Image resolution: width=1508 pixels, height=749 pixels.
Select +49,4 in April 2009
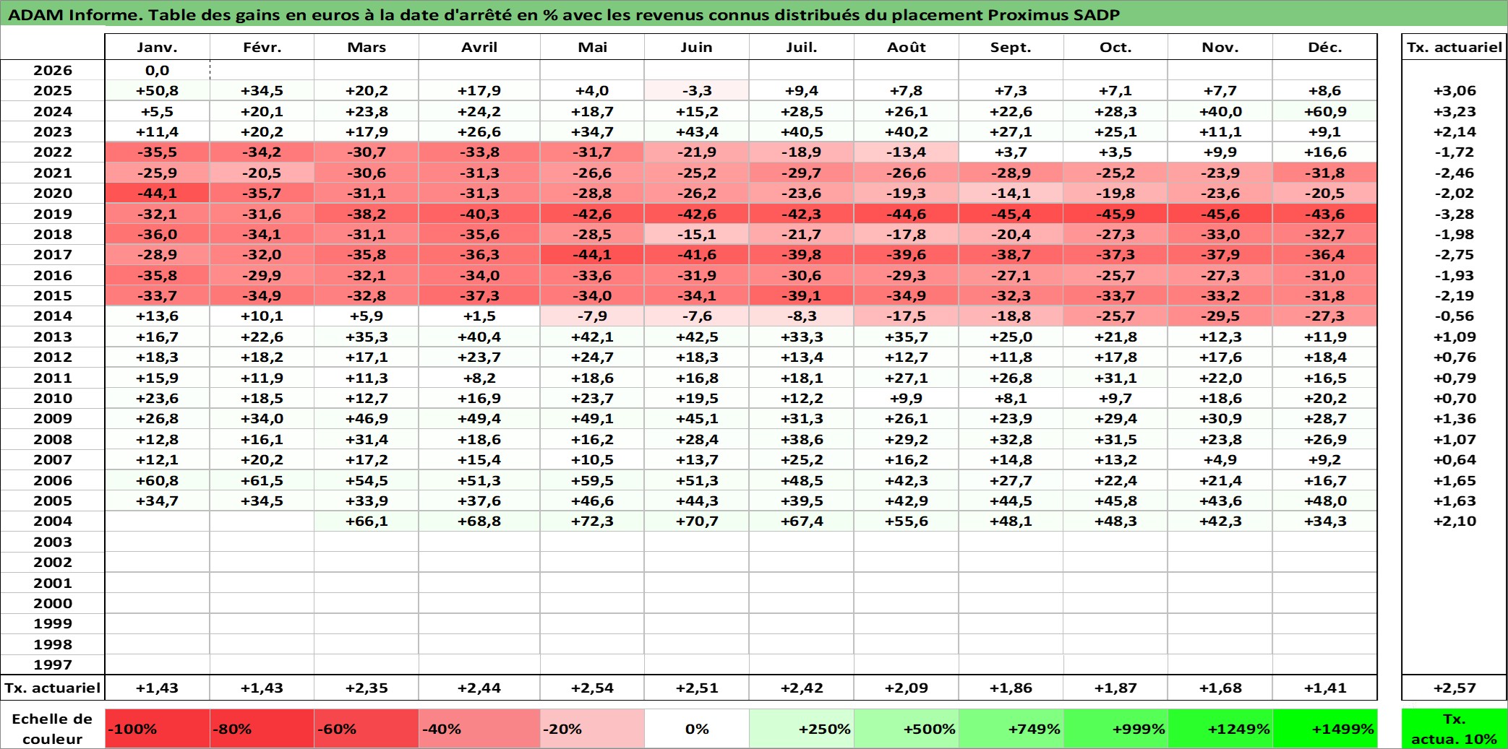pyautogui.click(x=479, y=418)
